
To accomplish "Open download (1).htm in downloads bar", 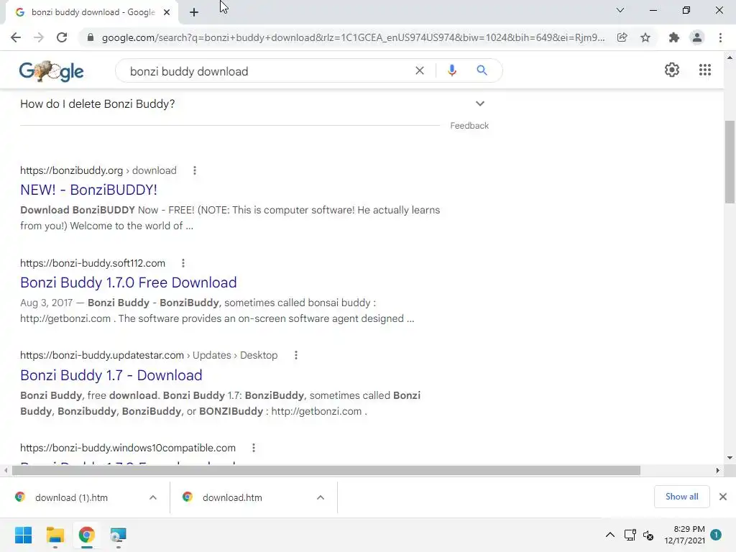I will [x=71, y=497].
